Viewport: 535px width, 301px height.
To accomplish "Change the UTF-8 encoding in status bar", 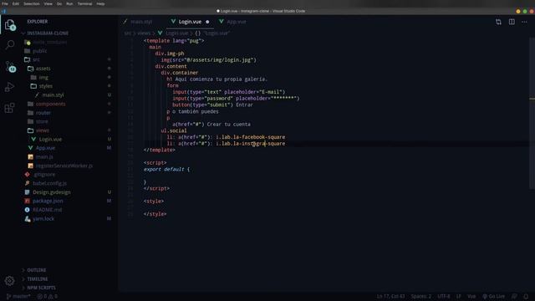I will 444,296.
